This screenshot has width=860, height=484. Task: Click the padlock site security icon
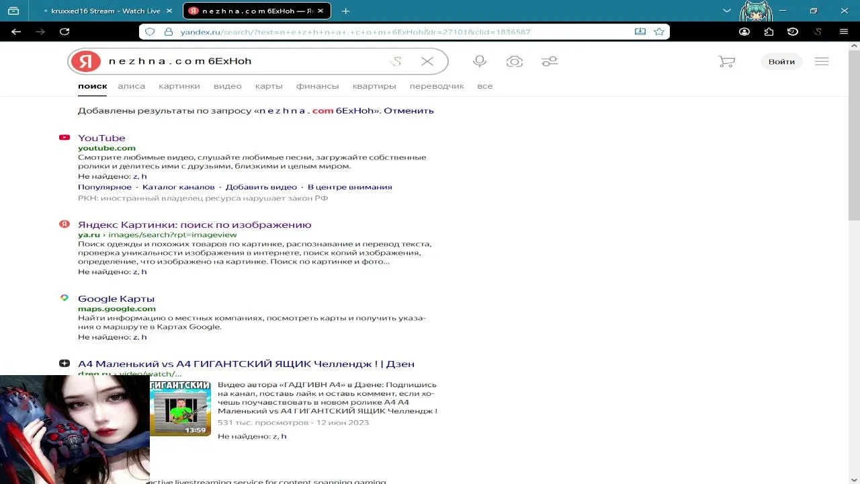(x=168, y=32)
